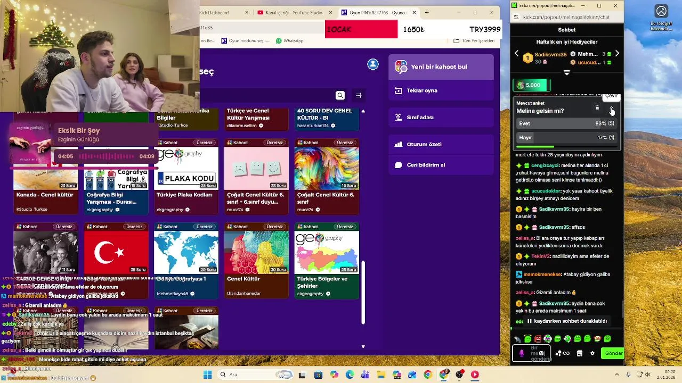682x383 pixels.
Task: Open 'Çoğalt Genel Kültür 6. sınıf + 6.sınıf' card
Action: [x=256, y=177]
